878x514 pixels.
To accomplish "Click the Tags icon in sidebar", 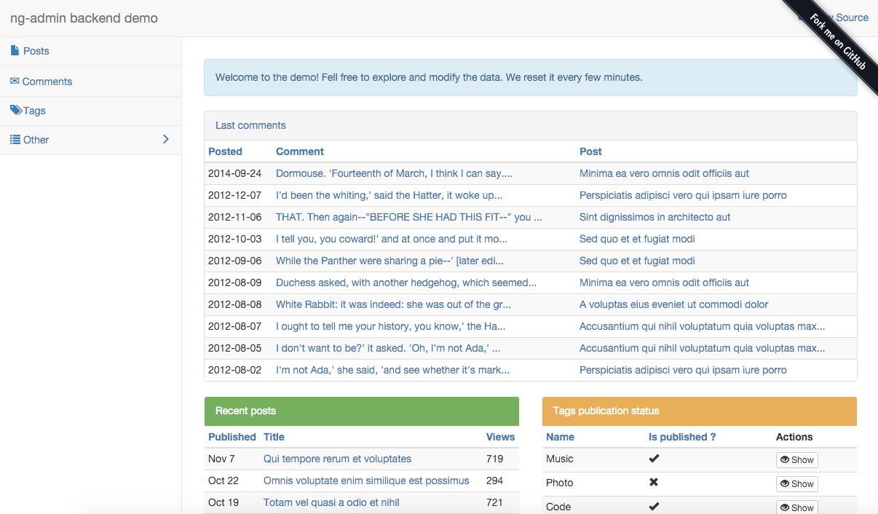I will [16, 111].
